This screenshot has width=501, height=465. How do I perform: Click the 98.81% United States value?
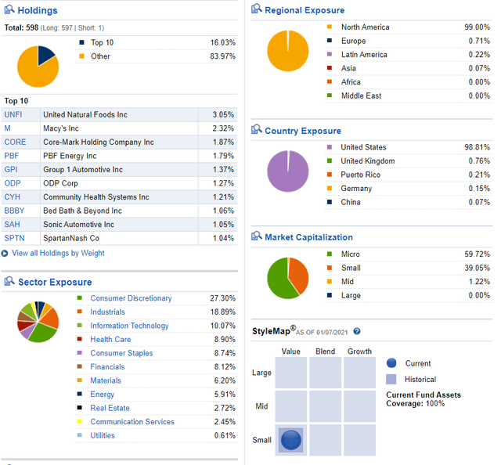click(477, 147)
